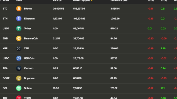
Task: Click the red TRON logo icon
Action: tap(19, 97)
